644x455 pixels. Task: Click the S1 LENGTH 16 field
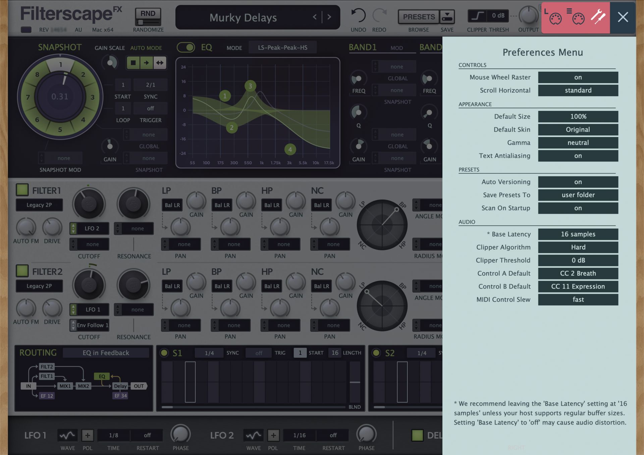[x=335, y=353]
